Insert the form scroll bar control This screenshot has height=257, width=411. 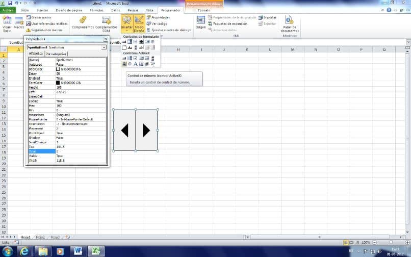pos(136,47)
